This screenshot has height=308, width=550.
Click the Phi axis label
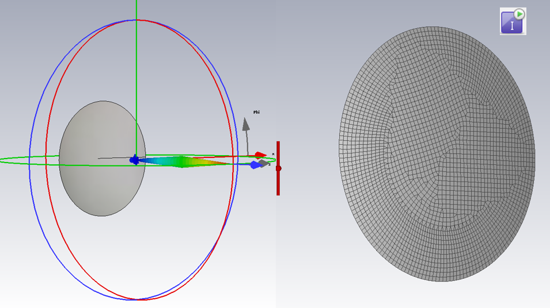(x=256, y=112)
